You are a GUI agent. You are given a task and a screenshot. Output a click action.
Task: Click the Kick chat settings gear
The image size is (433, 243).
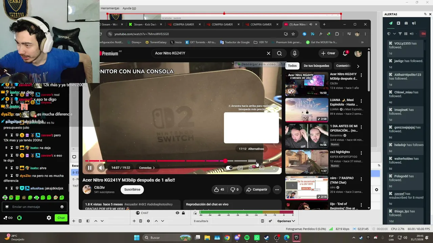(49, 218)
